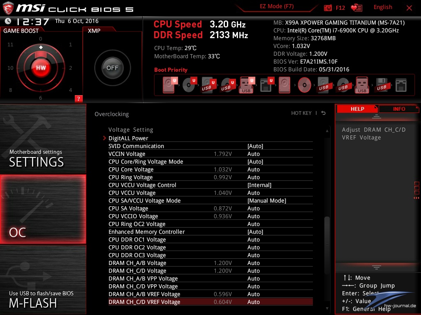This screenshot has height=315, width=421.
Task: Select the CPU SA Voltage Auto field
Action: pos(253,208)
